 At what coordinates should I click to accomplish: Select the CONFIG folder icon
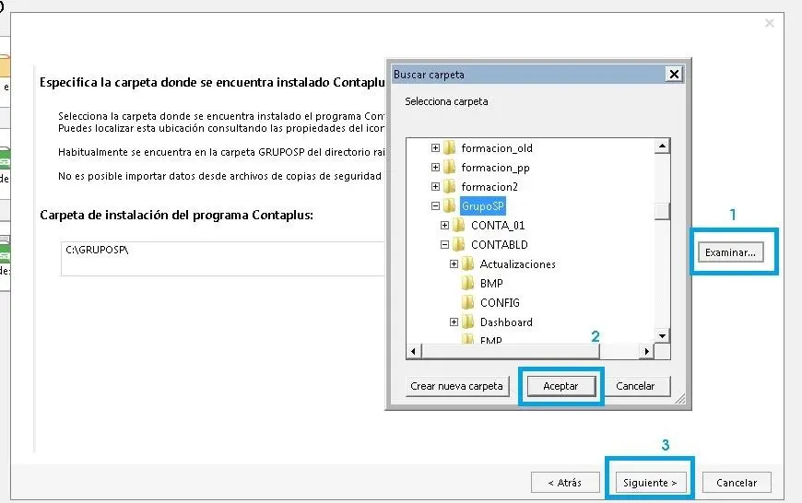(x=467, y=302)
